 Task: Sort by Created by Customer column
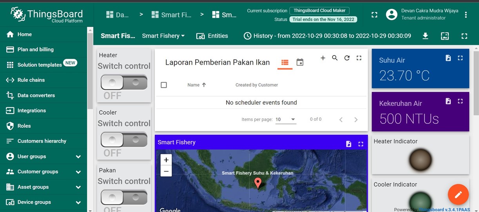click(x=257, y=85)
